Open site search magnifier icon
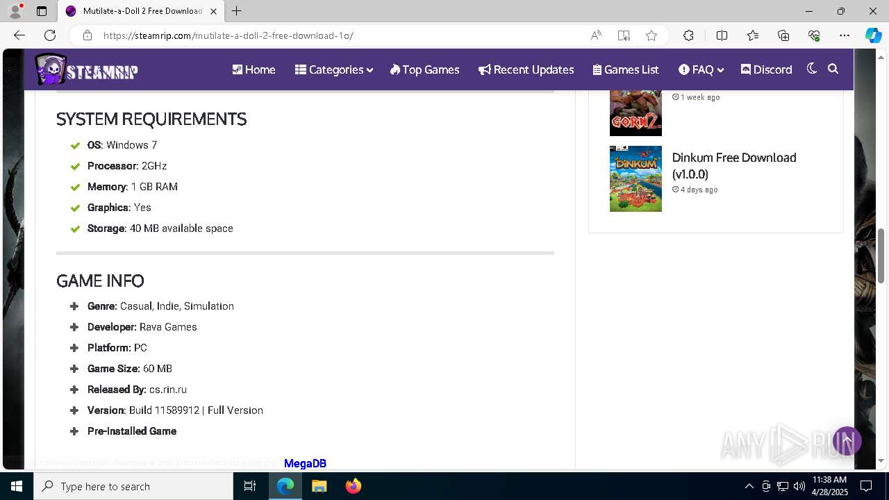The image size is (889, 500). point(833,69)
